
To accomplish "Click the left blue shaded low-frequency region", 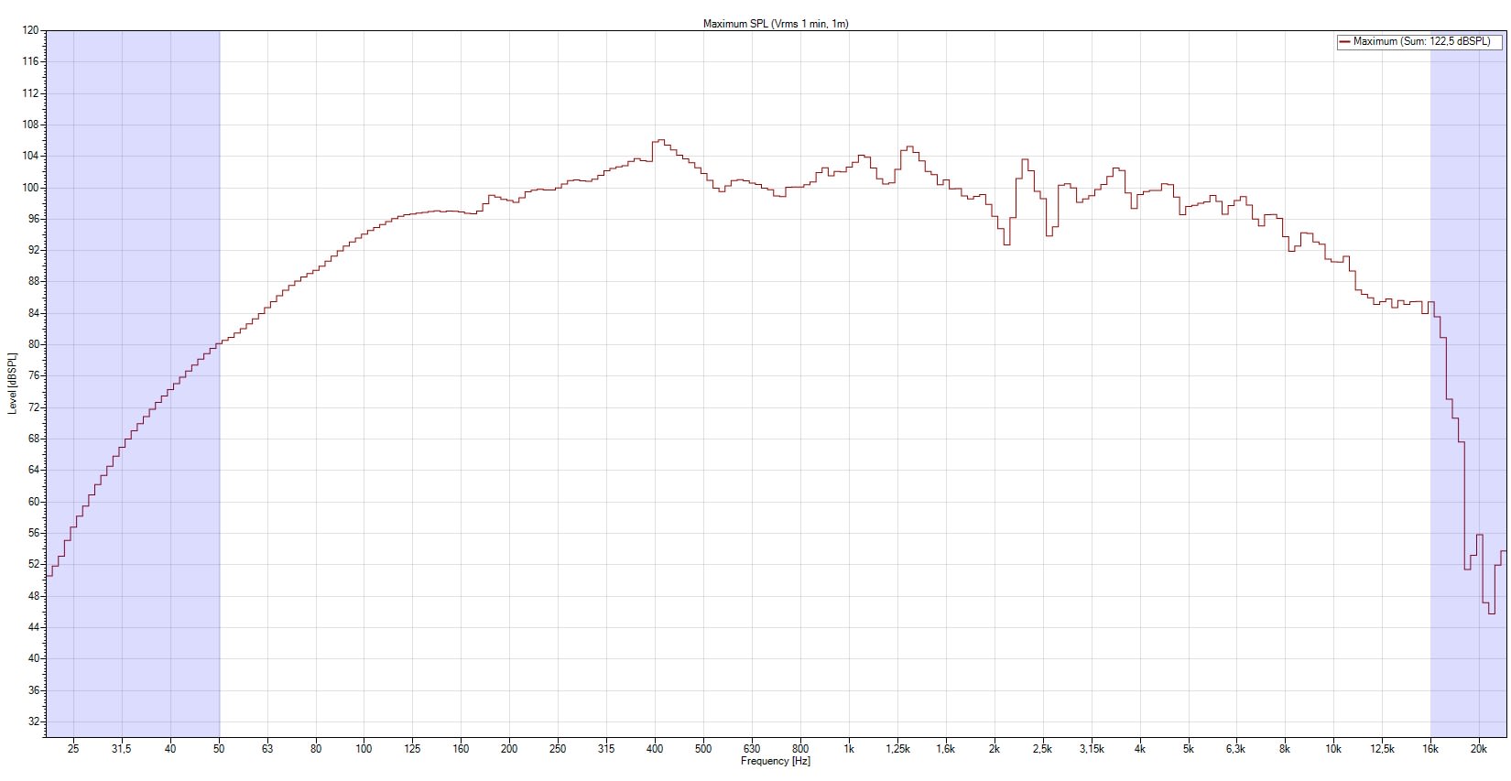I will (x=133, y=229).
